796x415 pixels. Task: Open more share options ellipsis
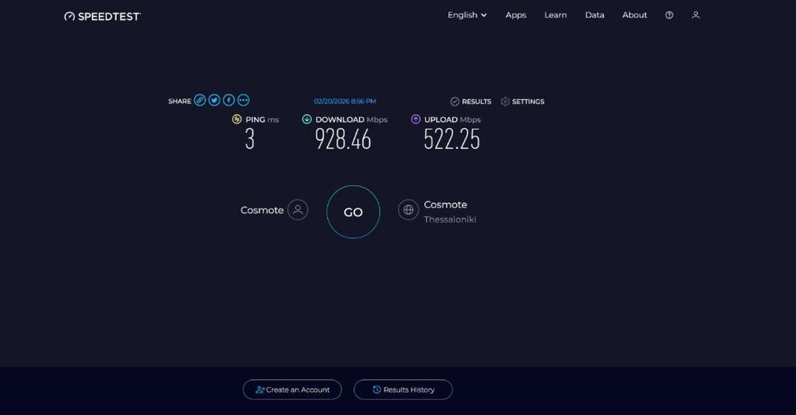pos(243,100)
